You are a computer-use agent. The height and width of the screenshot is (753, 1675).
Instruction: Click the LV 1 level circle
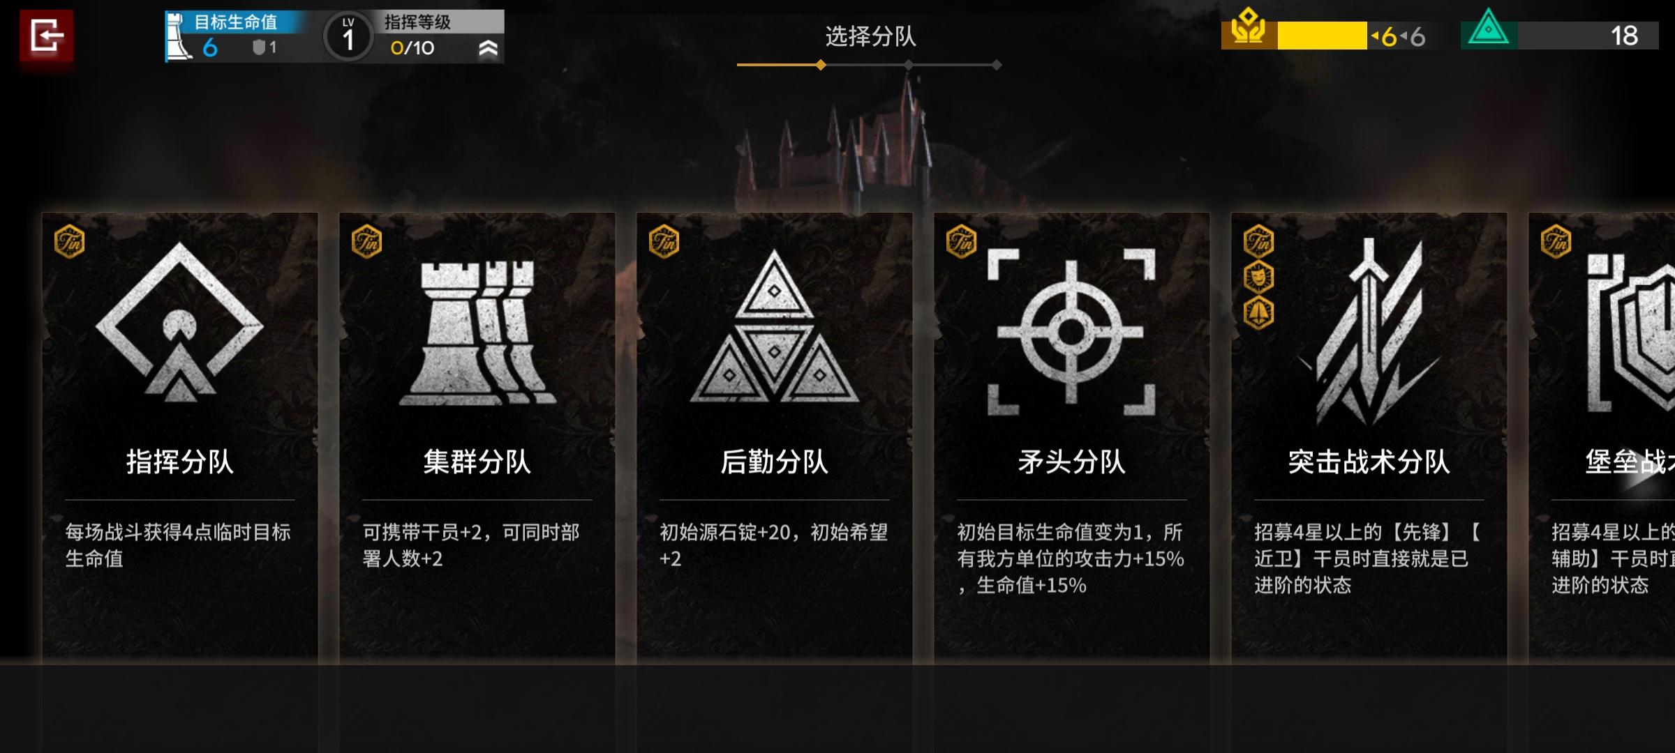348,36
